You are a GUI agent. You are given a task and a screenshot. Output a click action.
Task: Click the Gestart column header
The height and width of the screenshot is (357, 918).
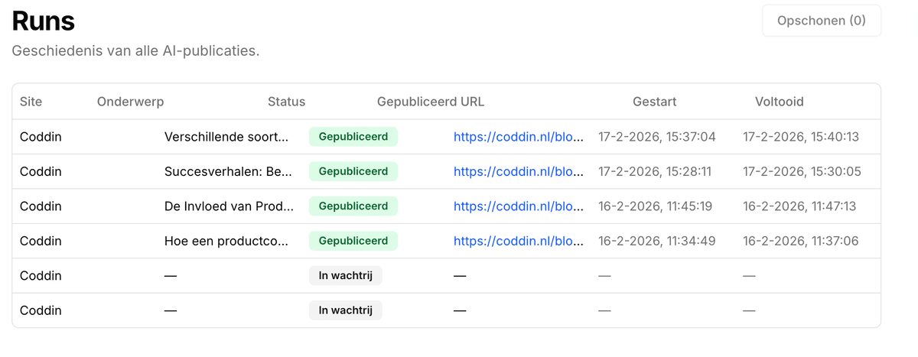(655, 102)
